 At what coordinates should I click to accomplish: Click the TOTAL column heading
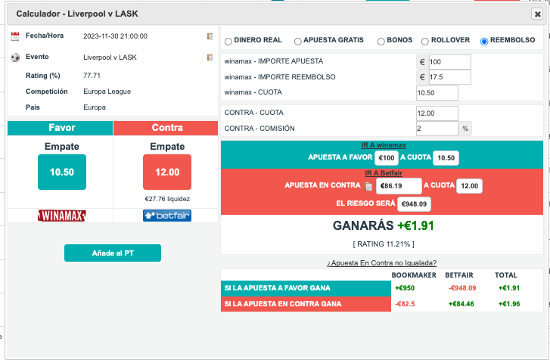click(x=506, y=275)
